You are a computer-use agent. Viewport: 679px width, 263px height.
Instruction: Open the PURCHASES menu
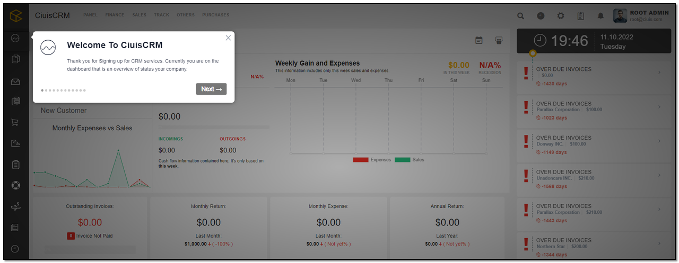pos(215,15)
